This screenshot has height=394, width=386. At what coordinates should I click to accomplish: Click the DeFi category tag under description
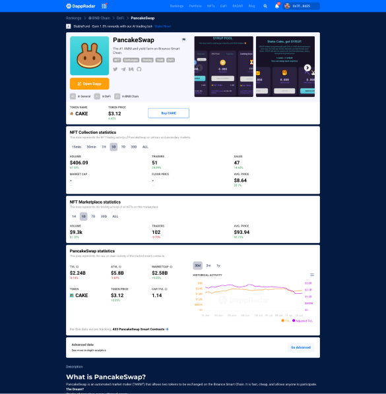pos(171,60)
